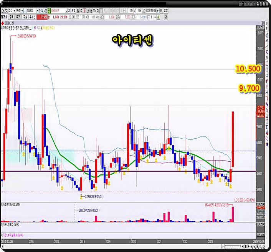Click the stock name field 아이티센
This screenshot has height=252, width=271.
point(58,11)
